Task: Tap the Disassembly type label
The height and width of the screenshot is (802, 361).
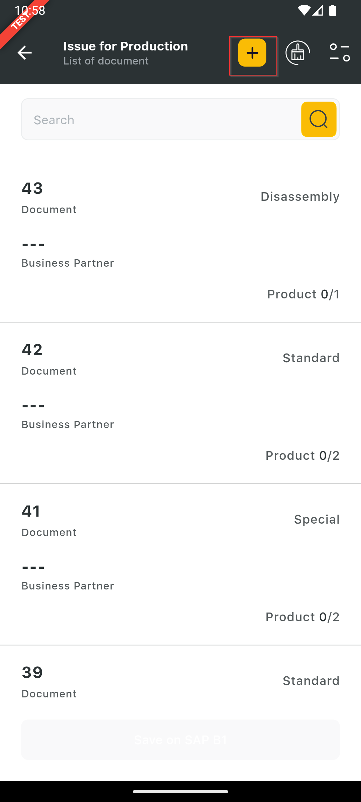Action: pos(300,196)
